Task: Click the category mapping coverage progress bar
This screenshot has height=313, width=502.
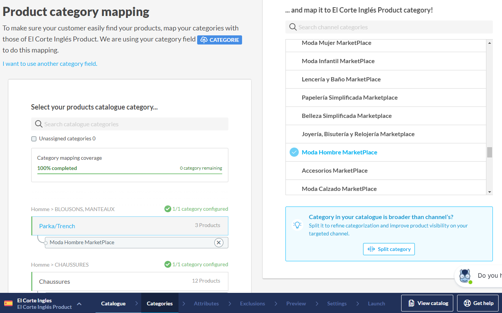Action: click(x=130, y=174)
